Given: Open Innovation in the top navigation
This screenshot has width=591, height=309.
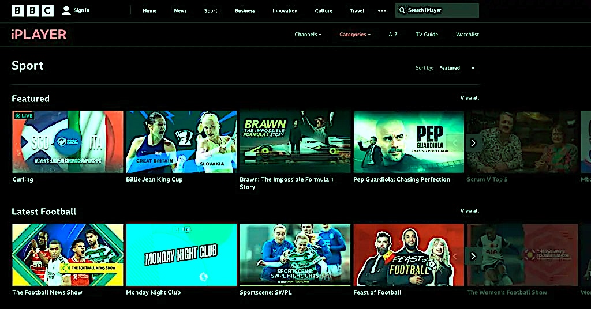Looking at the screenshot, I should 285,10.
